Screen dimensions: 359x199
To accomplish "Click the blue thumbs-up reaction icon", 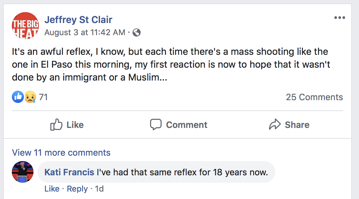I will (x=18, y=97).
